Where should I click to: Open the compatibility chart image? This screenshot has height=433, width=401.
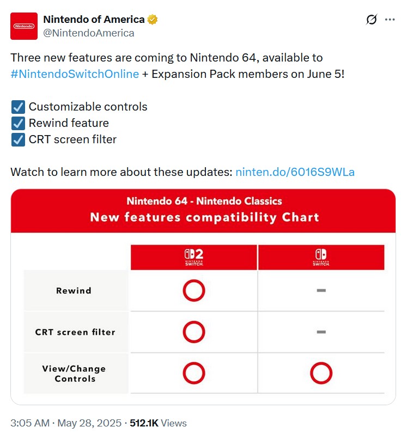point(203,297)
